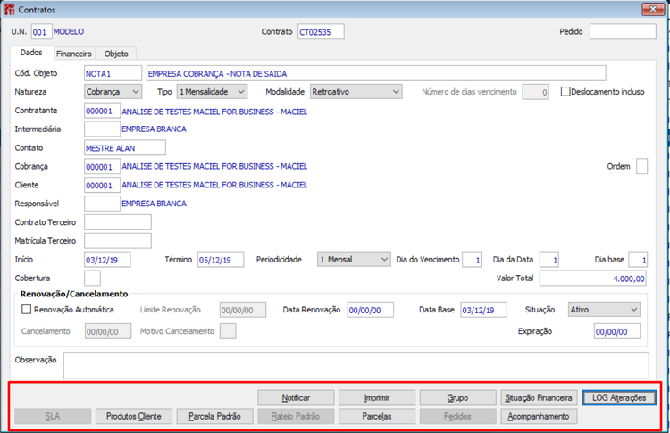The image size is (670, 433).
Task: Click EMPRESA BRANCA next to Responsável
Action: click(154, 204)
